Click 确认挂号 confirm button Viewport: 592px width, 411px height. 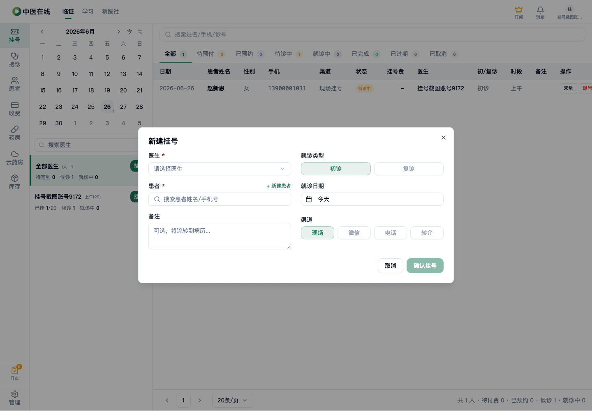[425, 266]
